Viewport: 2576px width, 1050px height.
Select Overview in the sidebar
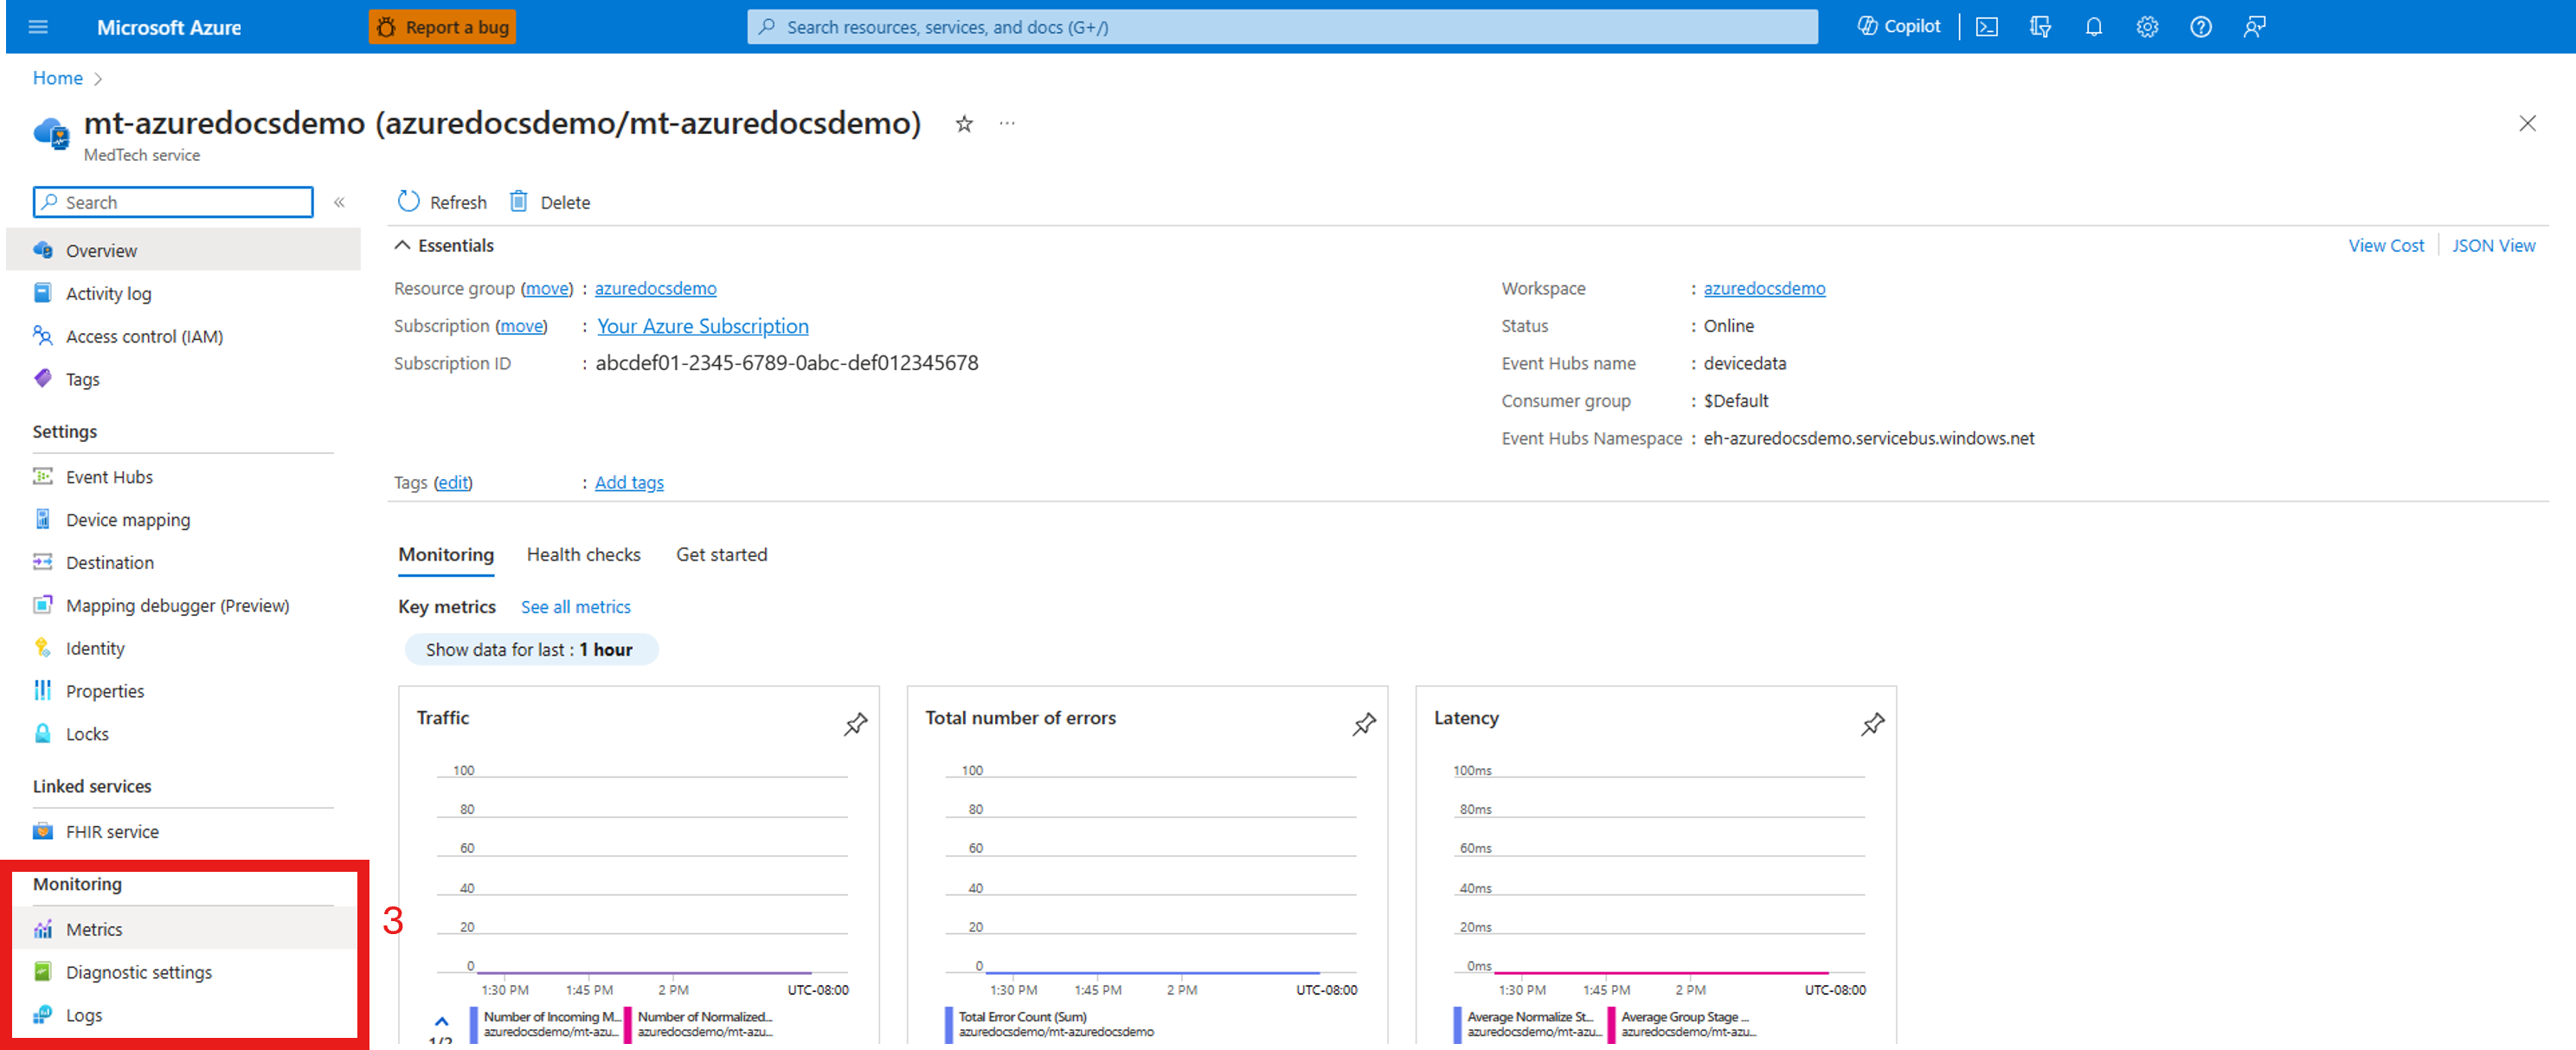click(x=183, y=250)
